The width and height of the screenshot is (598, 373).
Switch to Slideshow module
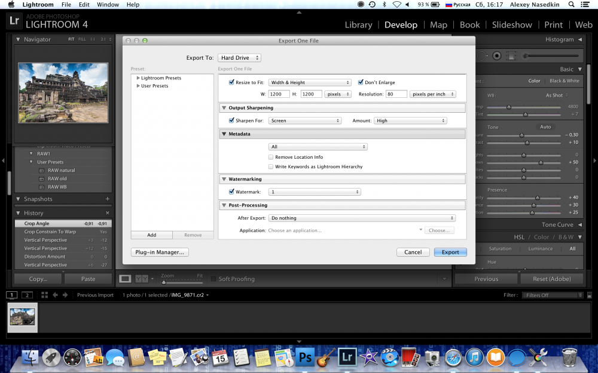512,24
